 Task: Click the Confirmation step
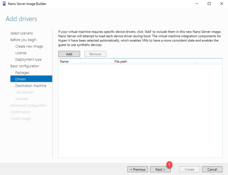20,112
